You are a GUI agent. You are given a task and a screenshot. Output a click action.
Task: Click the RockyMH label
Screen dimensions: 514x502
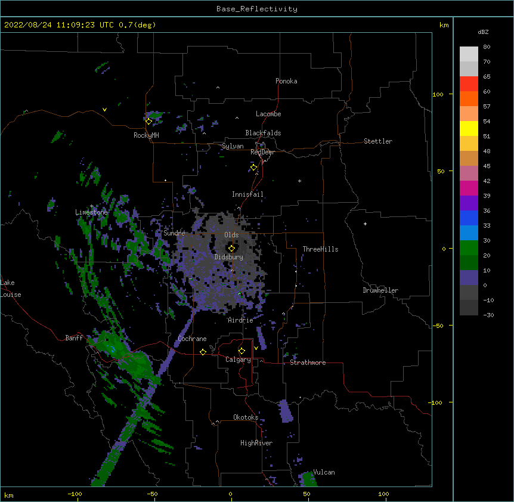(146, 135)
